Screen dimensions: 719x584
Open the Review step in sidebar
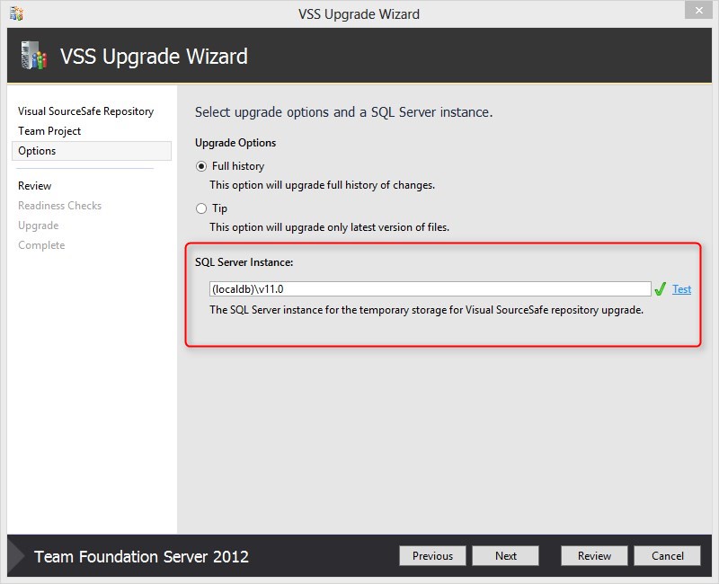pyautogui.click(x=35, y=186)
